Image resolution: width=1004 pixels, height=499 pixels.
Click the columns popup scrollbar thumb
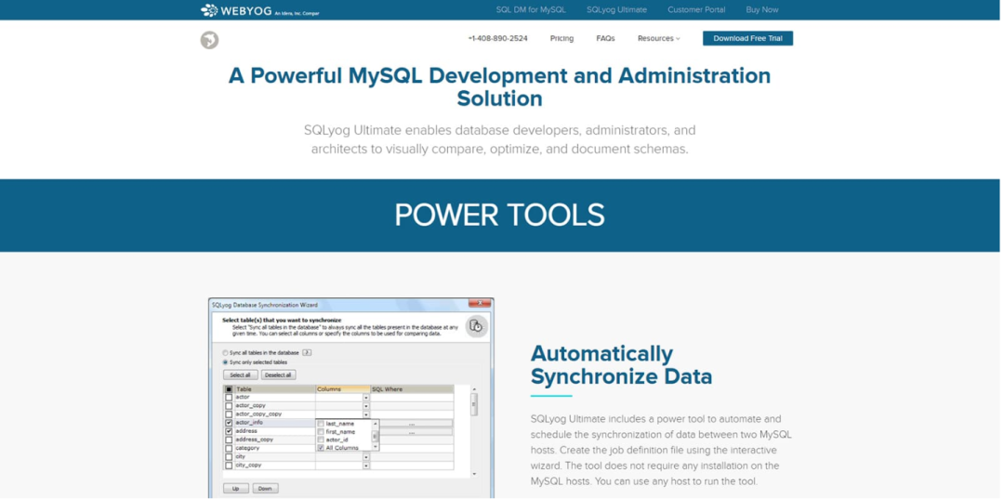coord(376,437)
